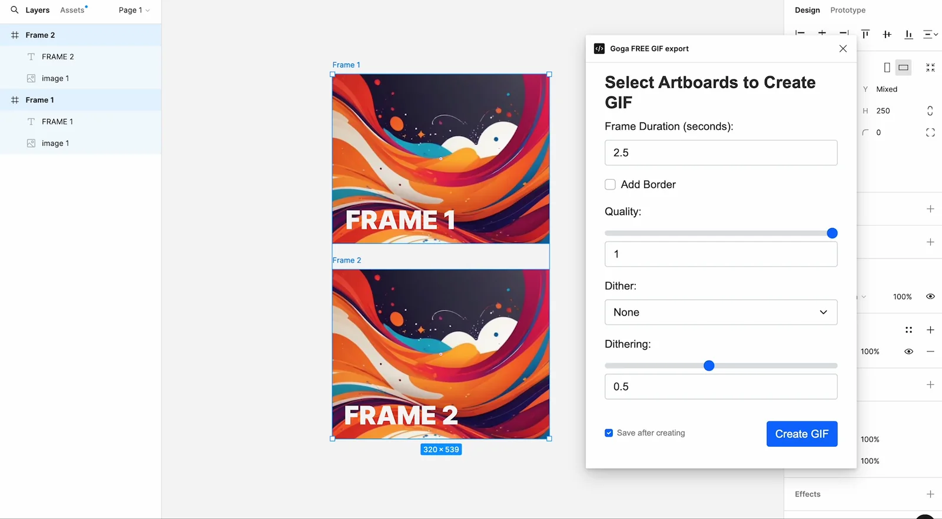
Task: Click the Frame 1 artwork on canvas
Action: 440,159
